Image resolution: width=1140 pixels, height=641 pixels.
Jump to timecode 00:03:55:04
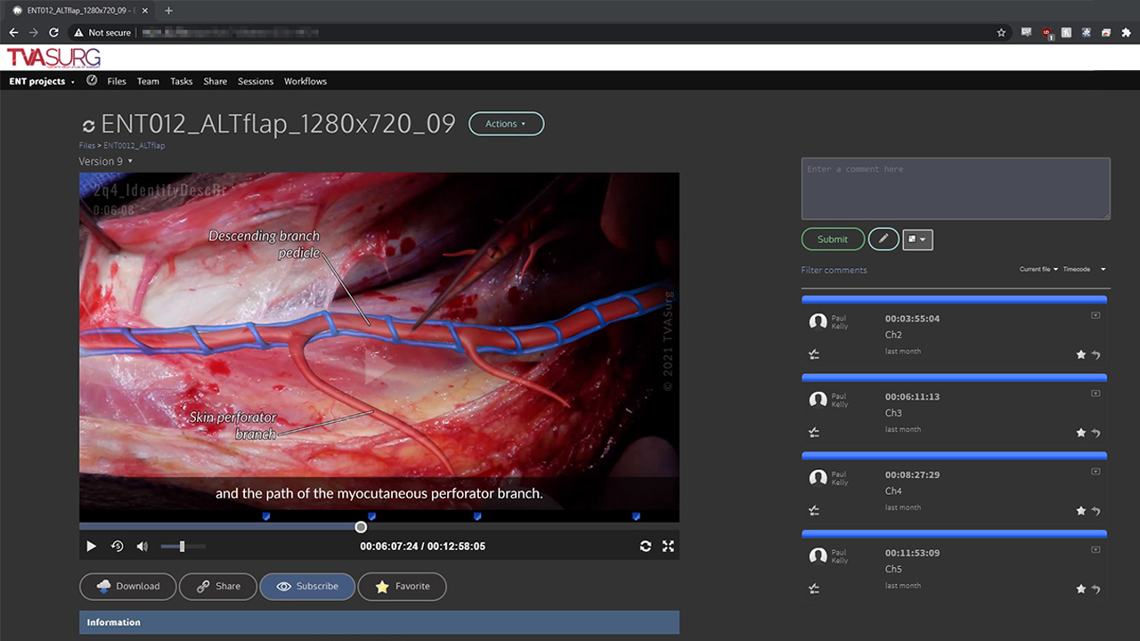[x=912, y=319]
